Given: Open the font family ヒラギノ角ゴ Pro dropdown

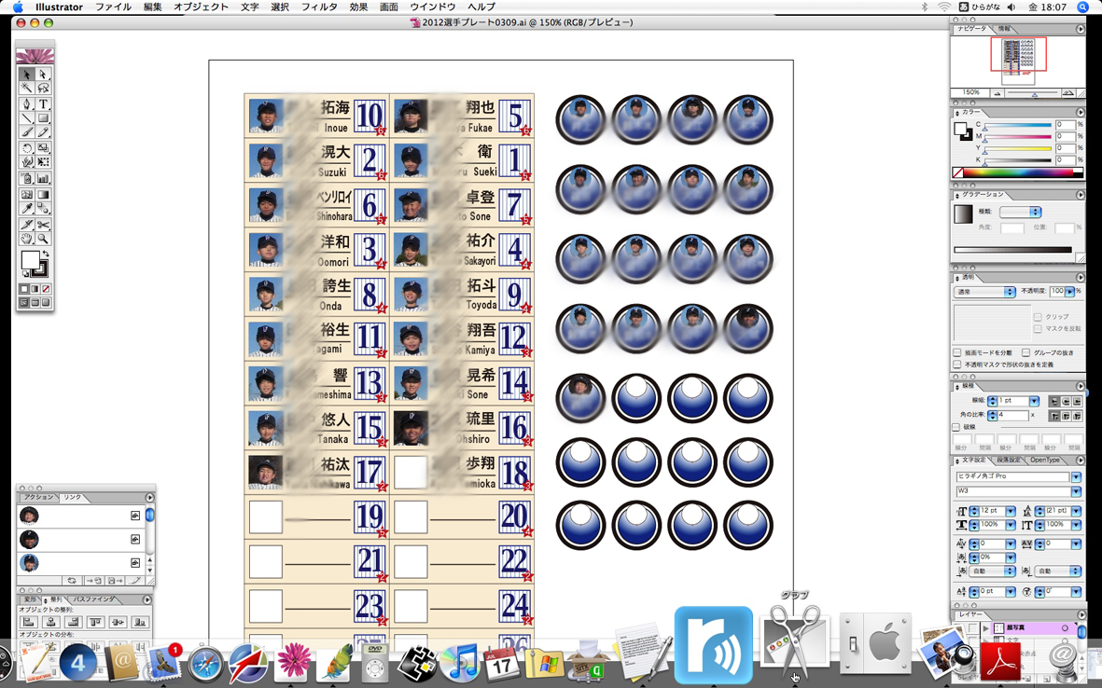Looking at the screenshot, I should click(x=1076, y=476).
